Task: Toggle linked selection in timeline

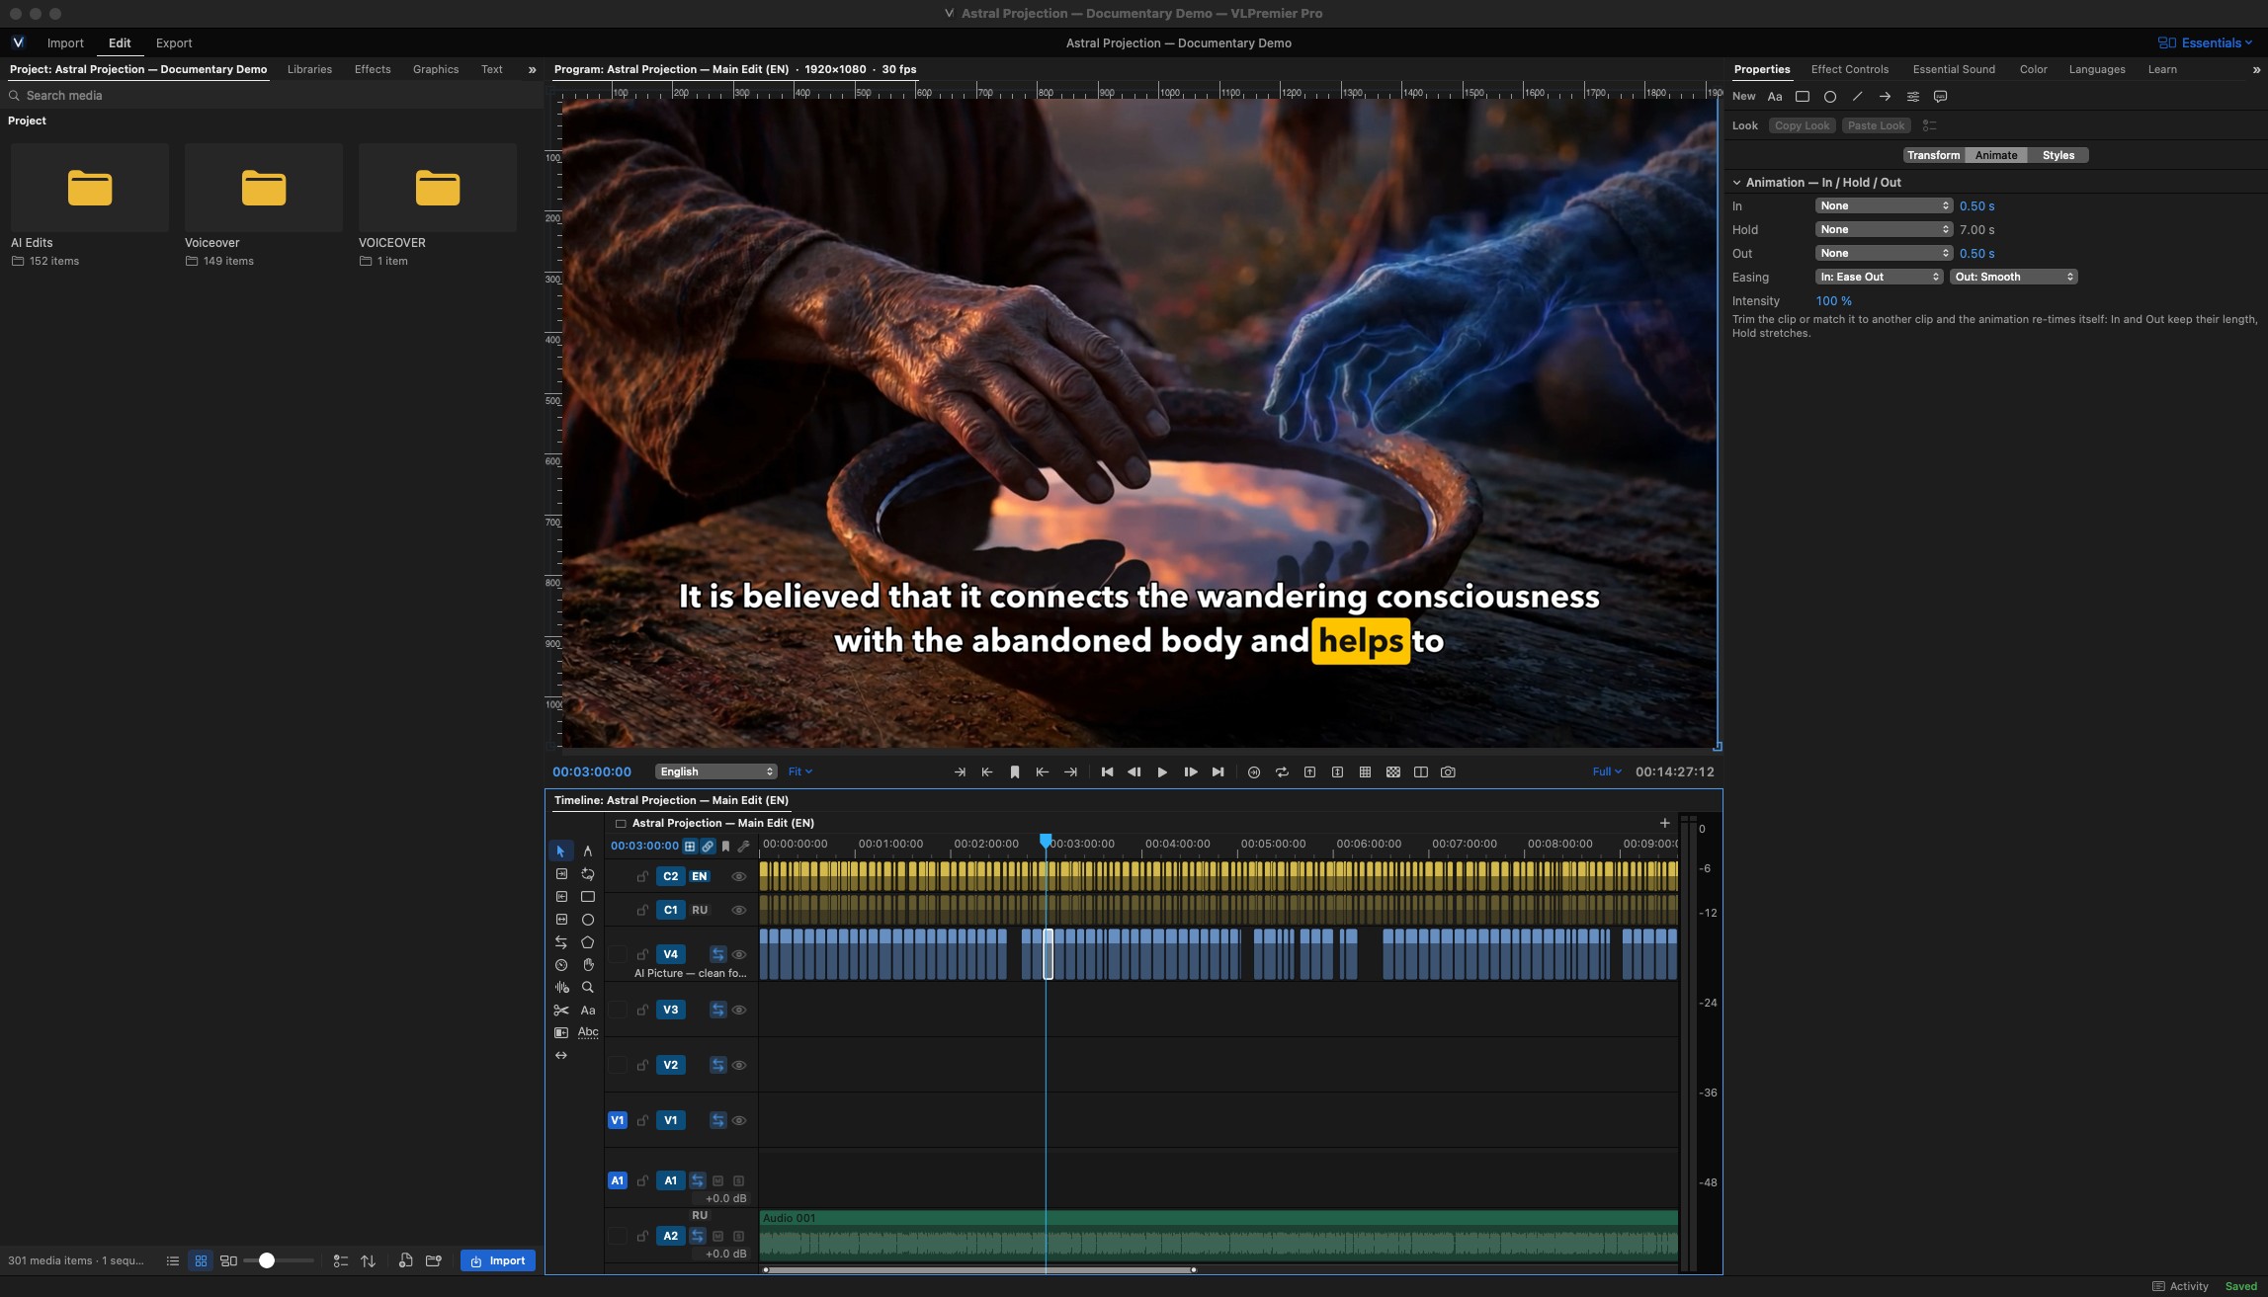Action: tap(708, 846)
